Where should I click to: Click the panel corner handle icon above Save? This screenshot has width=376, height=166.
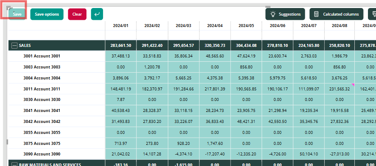(x=9, y=8)
